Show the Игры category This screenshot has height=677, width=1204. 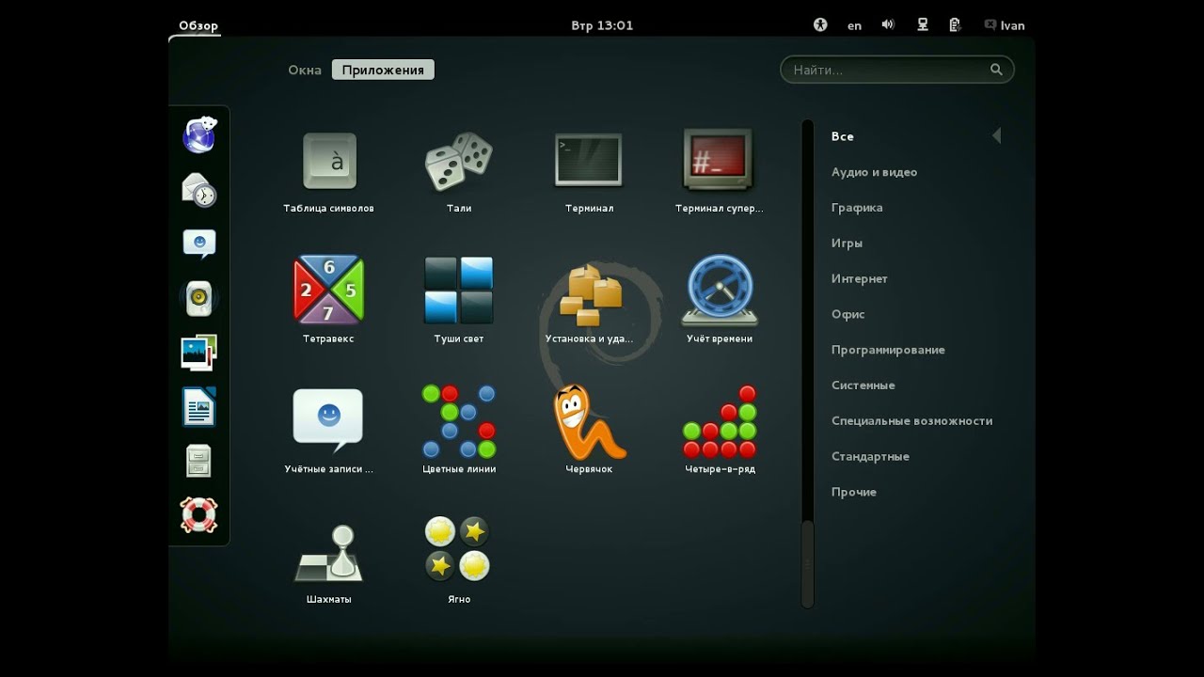[x=847, y=244]
